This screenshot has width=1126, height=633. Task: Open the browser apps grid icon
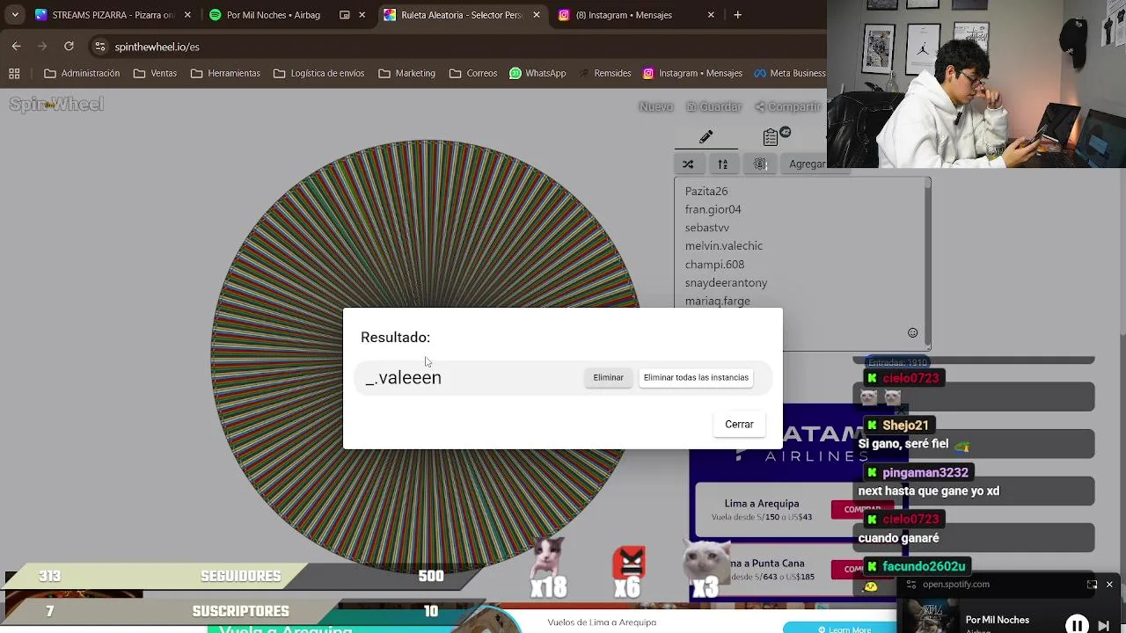[x=14, y=73]
